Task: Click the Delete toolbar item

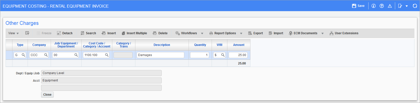Action: 160,33
